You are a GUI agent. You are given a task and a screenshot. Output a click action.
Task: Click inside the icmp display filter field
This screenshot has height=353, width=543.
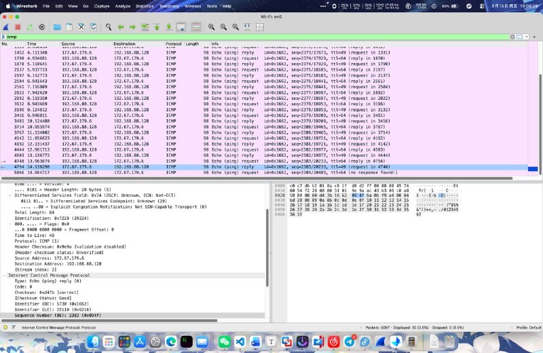[x=257, y=37]
